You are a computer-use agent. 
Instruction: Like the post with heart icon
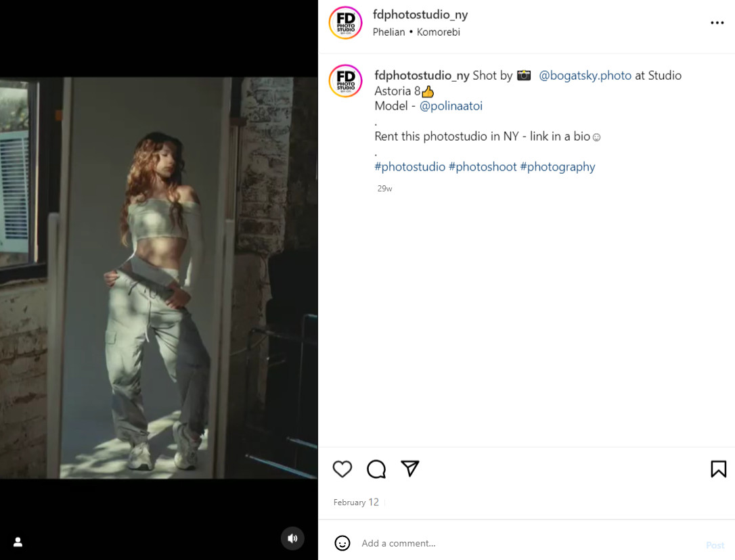coord(342,469)
